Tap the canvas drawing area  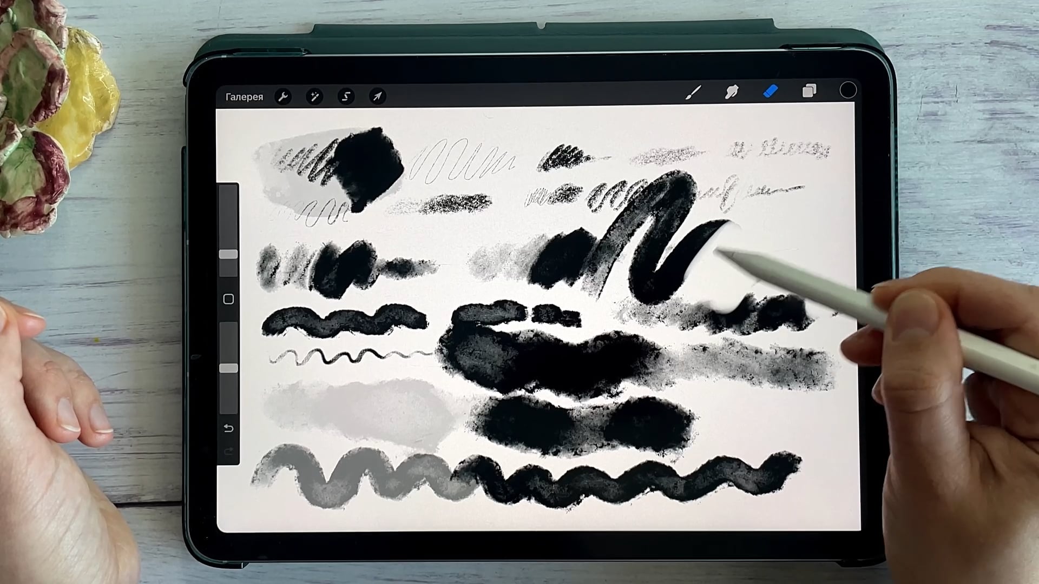[x=487, y=324]
